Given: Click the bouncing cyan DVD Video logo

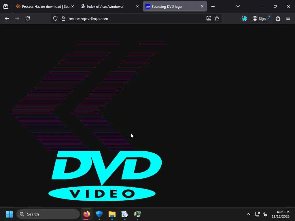Looking at the screenshot, I should click(105, 176).
